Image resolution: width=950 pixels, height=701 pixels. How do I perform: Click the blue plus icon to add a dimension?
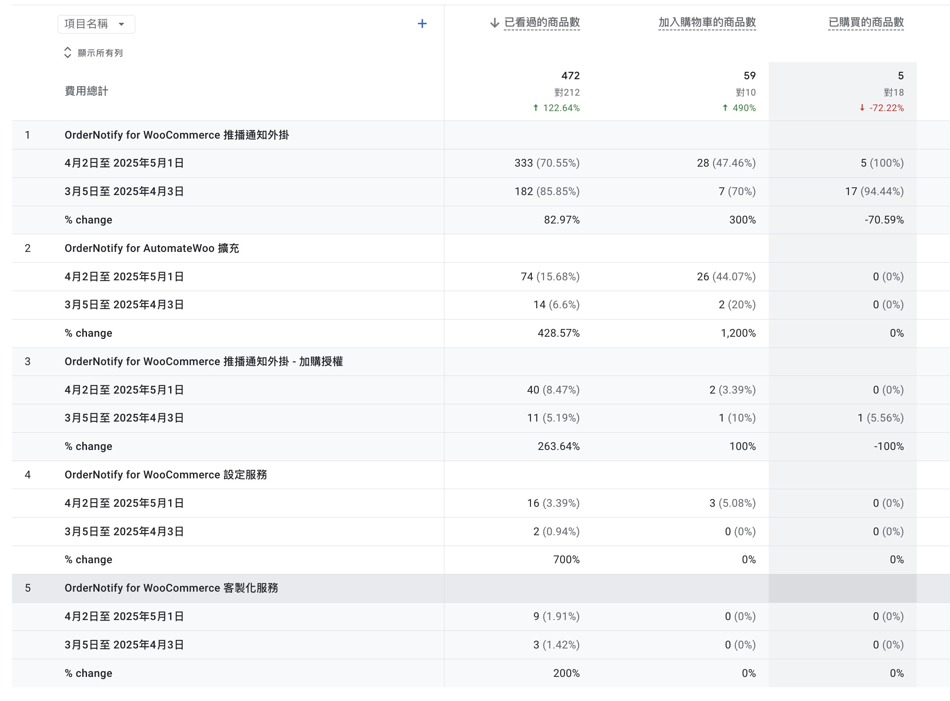pyautogui.click(x=422, y=24)
